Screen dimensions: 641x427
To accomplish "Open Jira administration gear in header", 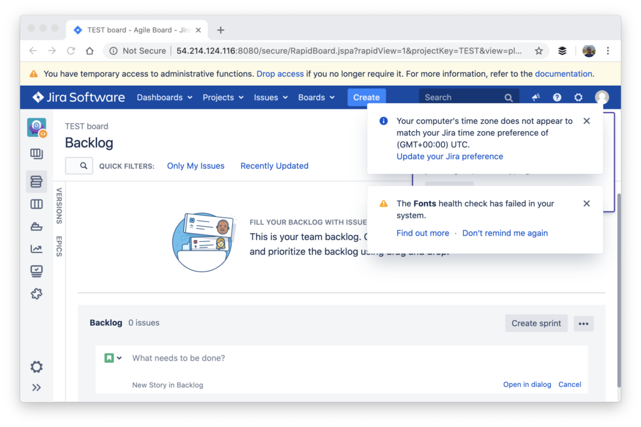I will tap(578, 97).
